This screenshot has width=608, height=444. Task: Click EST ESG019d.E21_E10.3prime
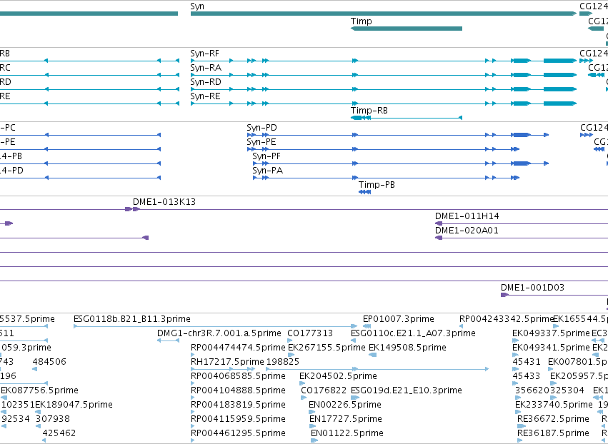pyautogui.click(x=407, y=390)
